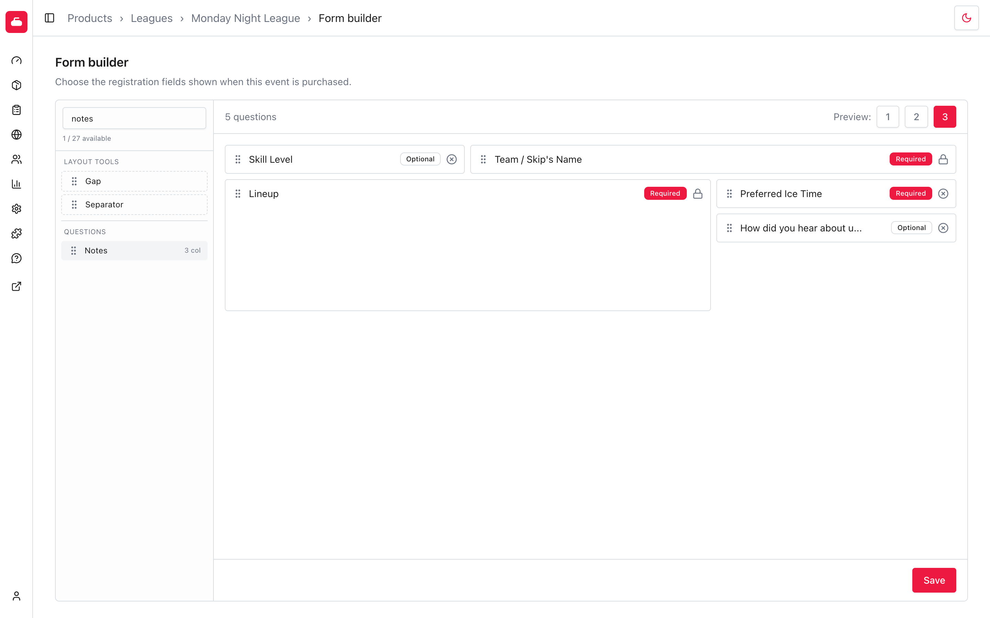This screenshot has width=990, height=618.
Task: Grab the Gap tool drag handle
Action: [74, 181]
